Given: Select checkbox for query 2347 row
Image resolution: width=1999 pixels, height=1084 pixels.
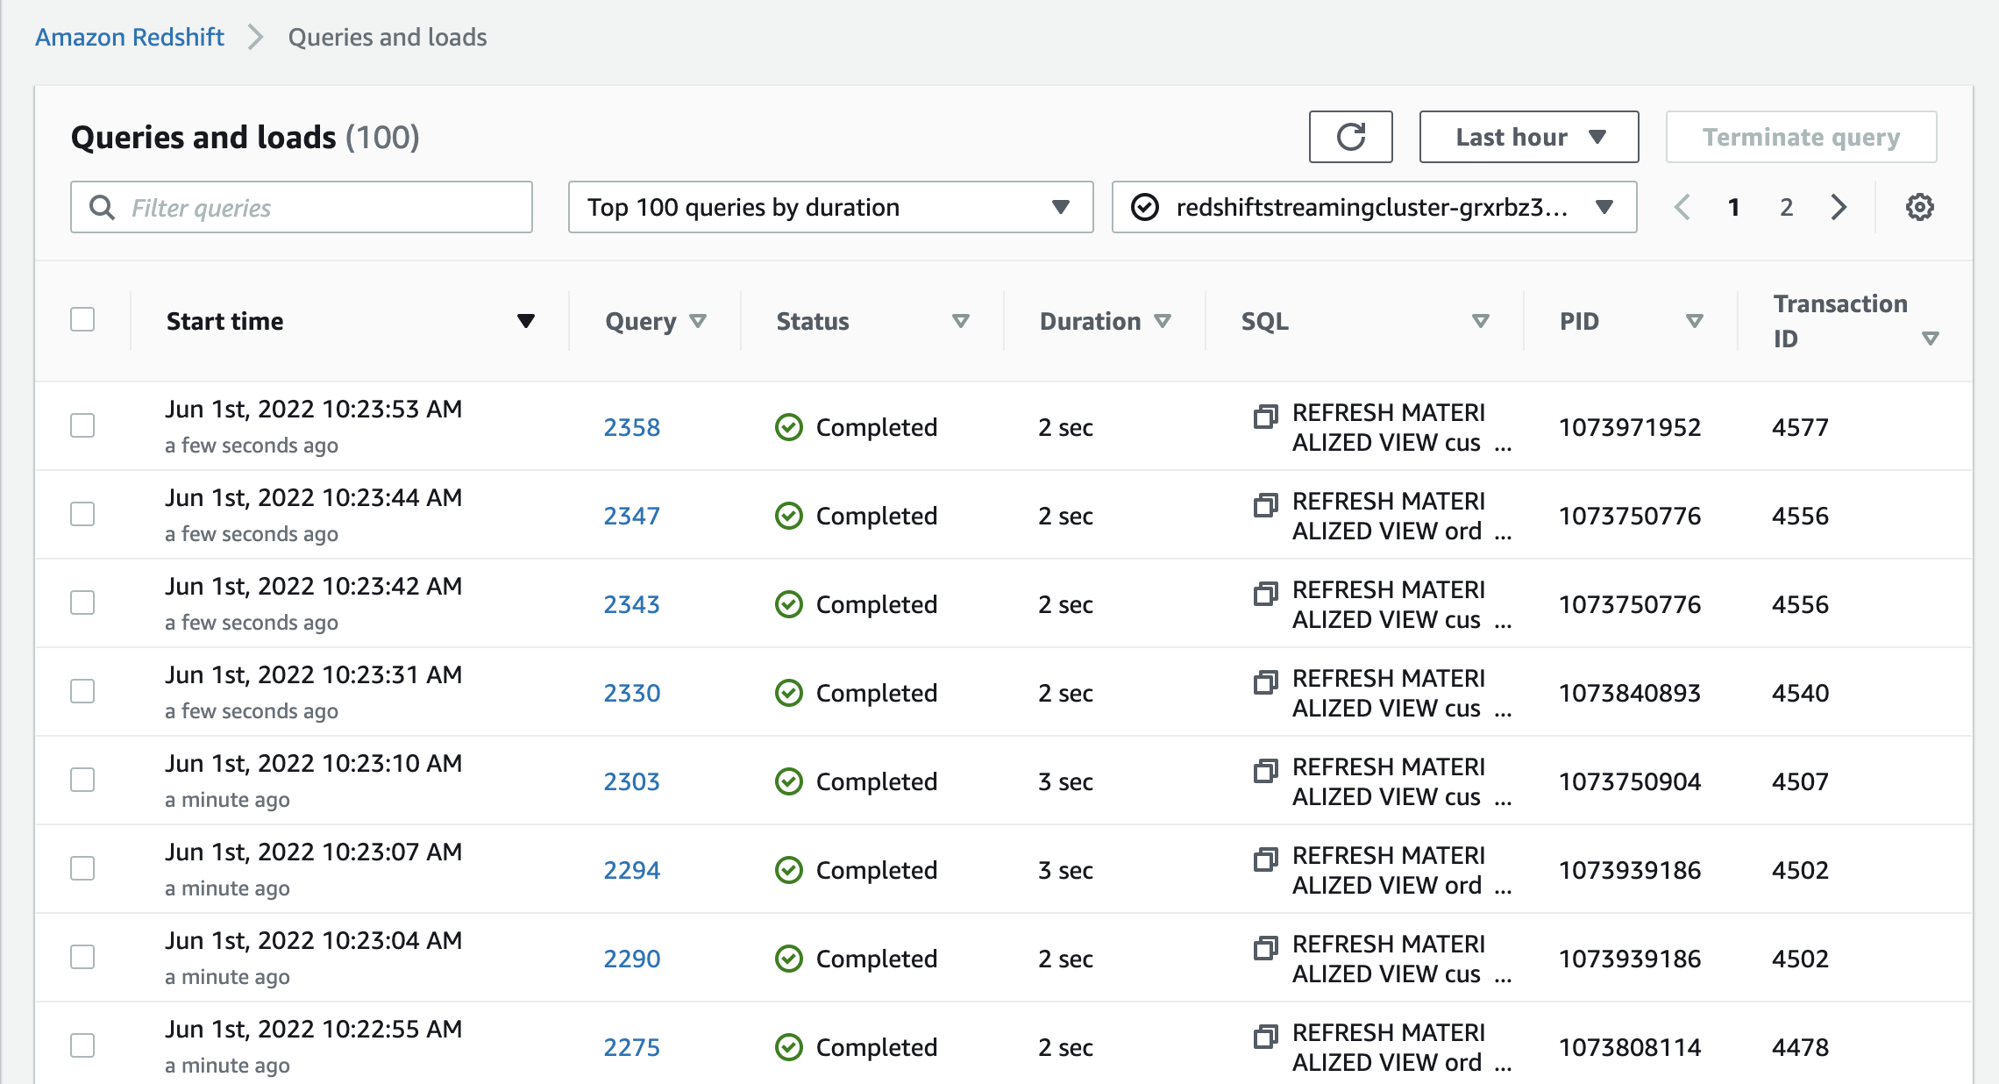Looking at the screenshot, I should [x=82, y=514].
